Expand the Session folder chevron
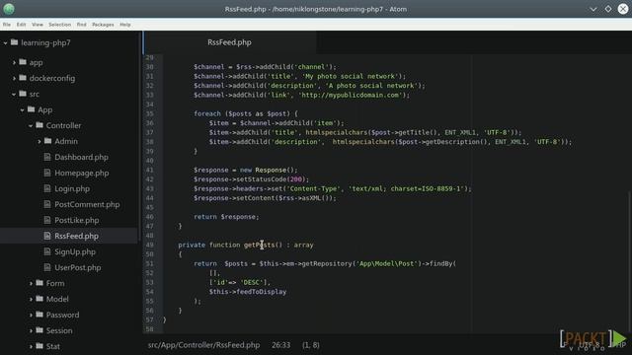The height and width of the screenshot is (355, 632). click(31, 331)
